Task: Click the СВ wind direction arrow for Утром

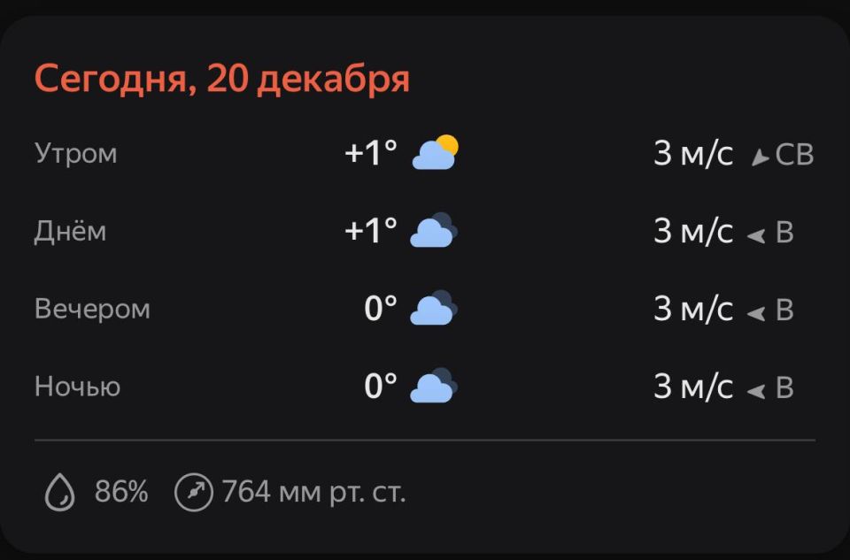Action: (759, 157)
